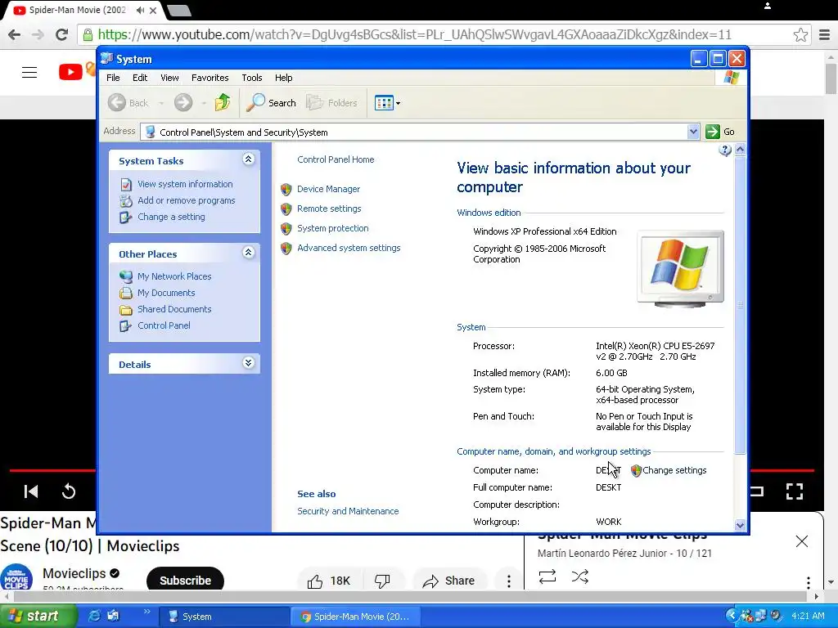Open Search with the magnifier icon
Screen dimensions: 838x628
coord(271,102)
